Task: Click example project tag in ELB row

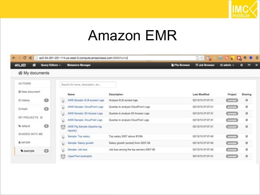Action: [232, 101]
